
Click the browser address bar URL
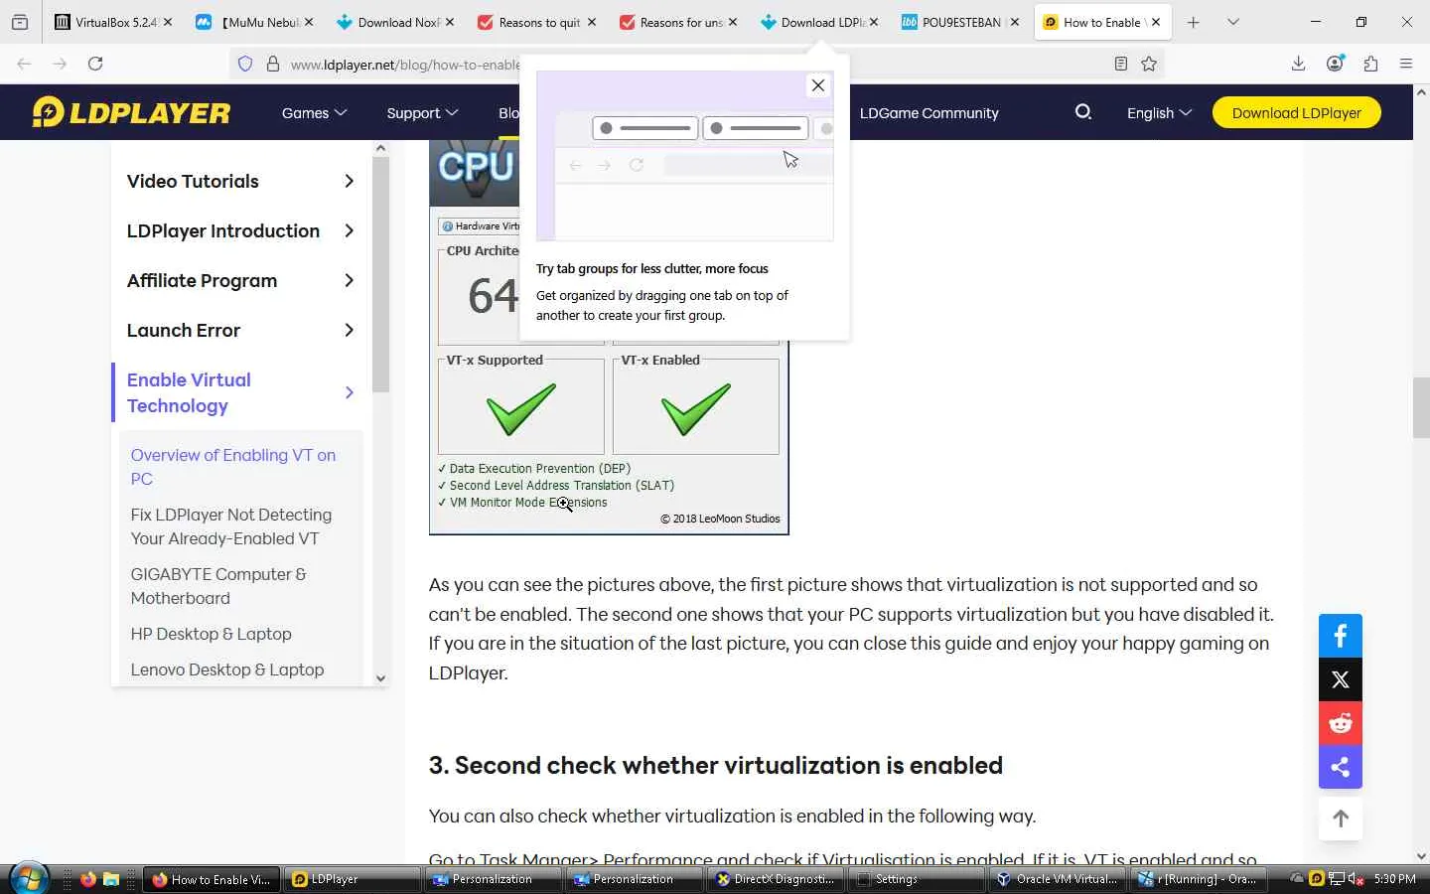[x=405, y=65]
